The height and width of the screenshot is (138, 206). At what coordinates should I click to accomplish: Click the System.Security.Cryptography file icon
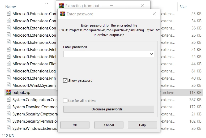point(8,114)
